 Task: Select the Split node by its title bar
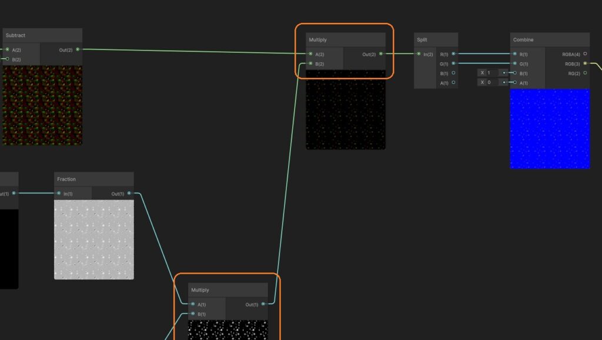coord(435,40)
